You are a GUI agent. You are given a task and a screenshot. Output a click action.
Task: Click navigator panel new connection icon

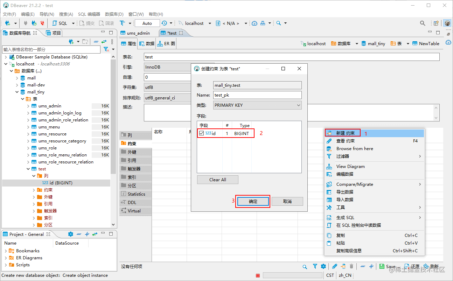pos(71,42)
